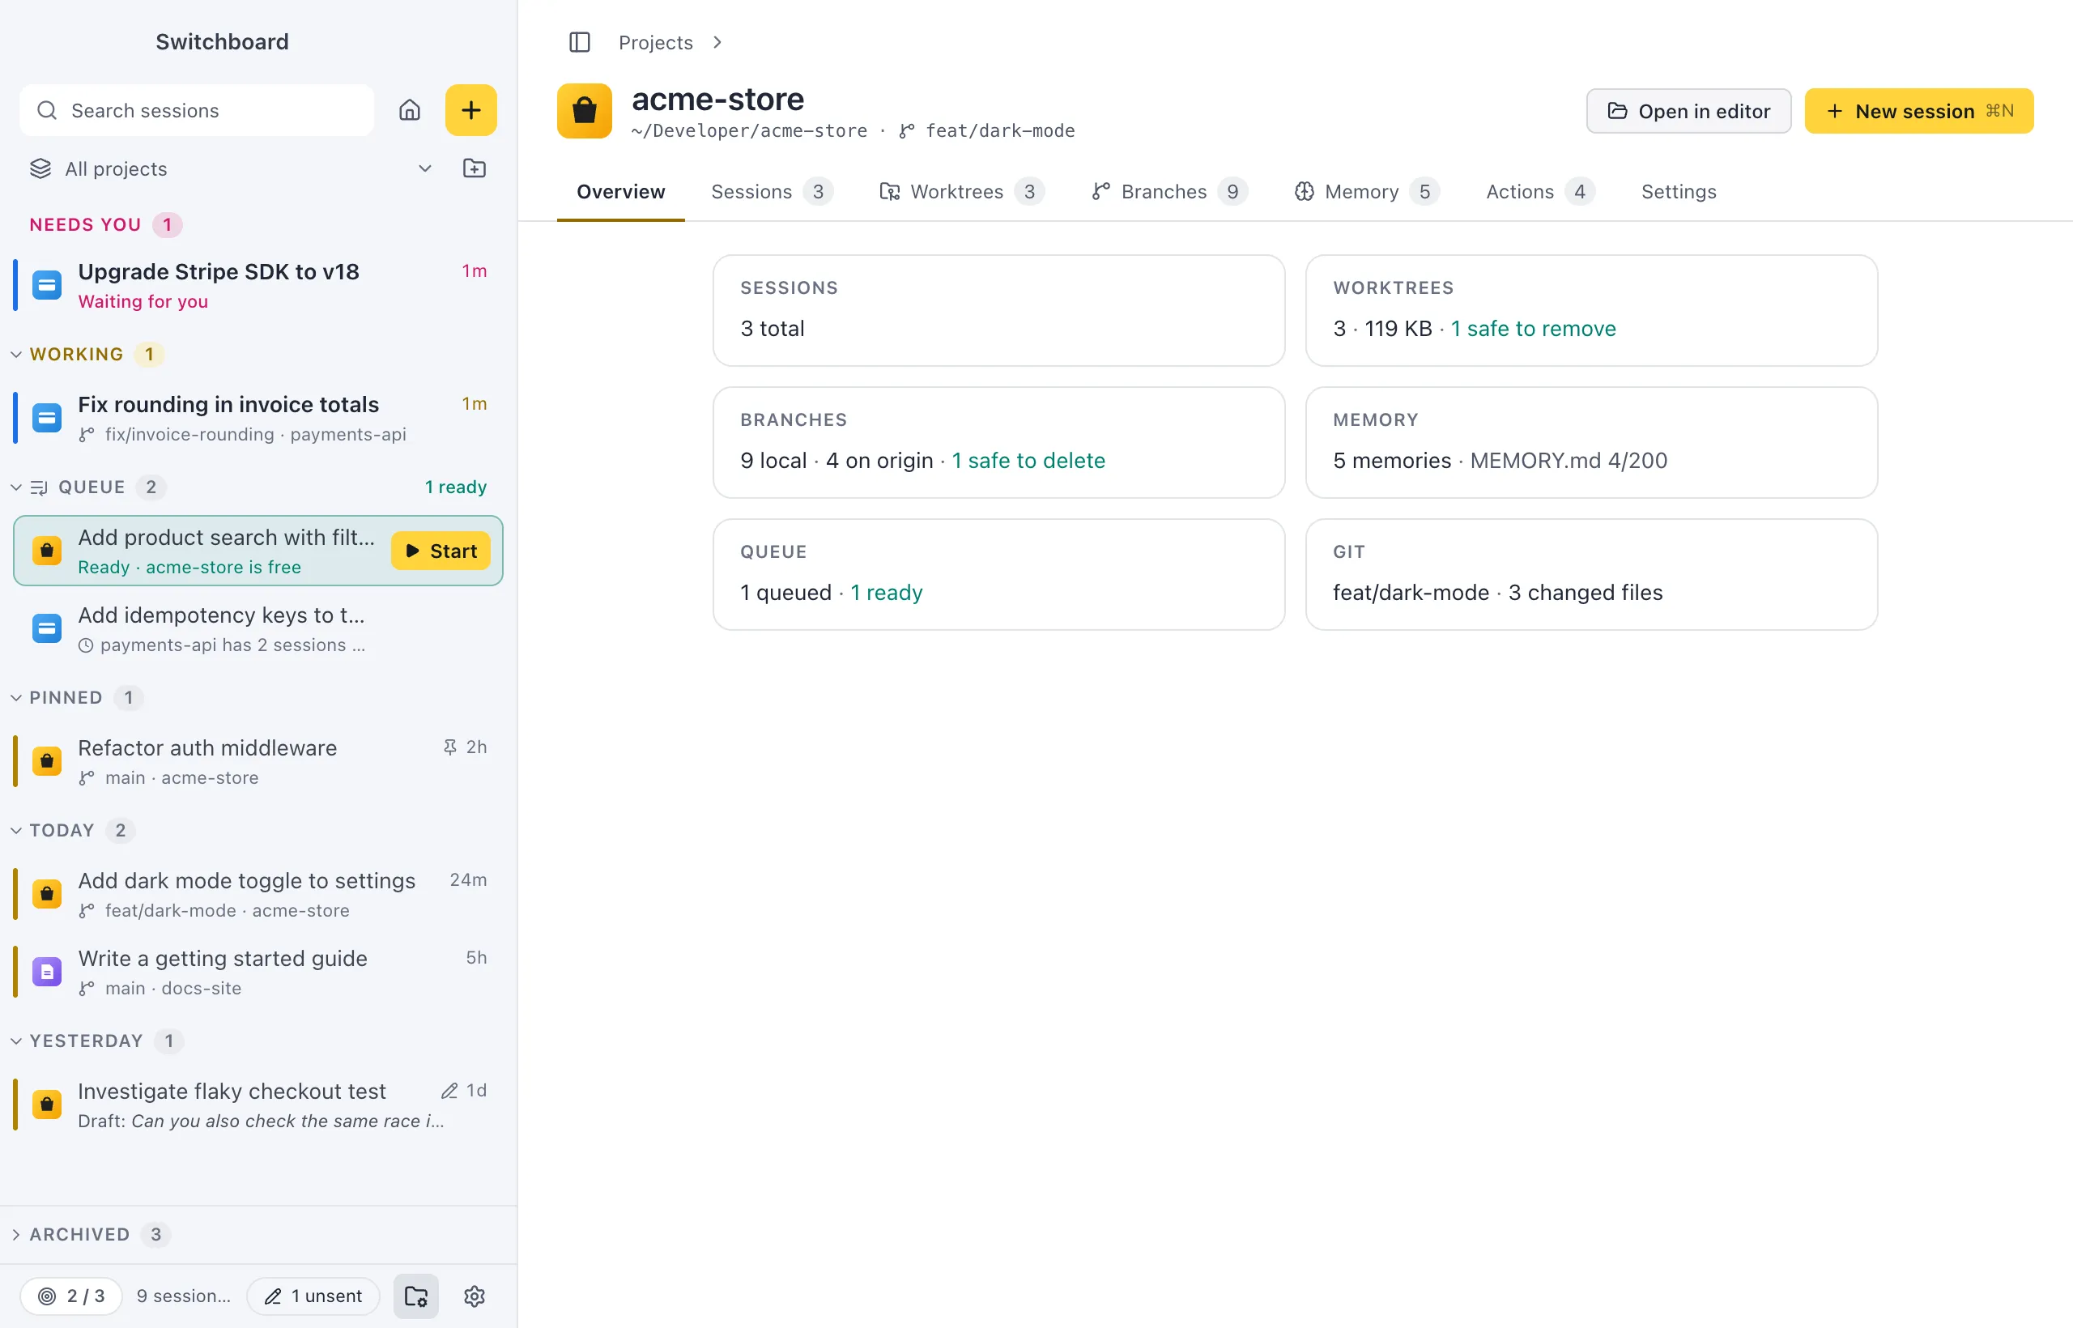
Task: Collapse the YESTERDAY section
Action: (15, 1041)
